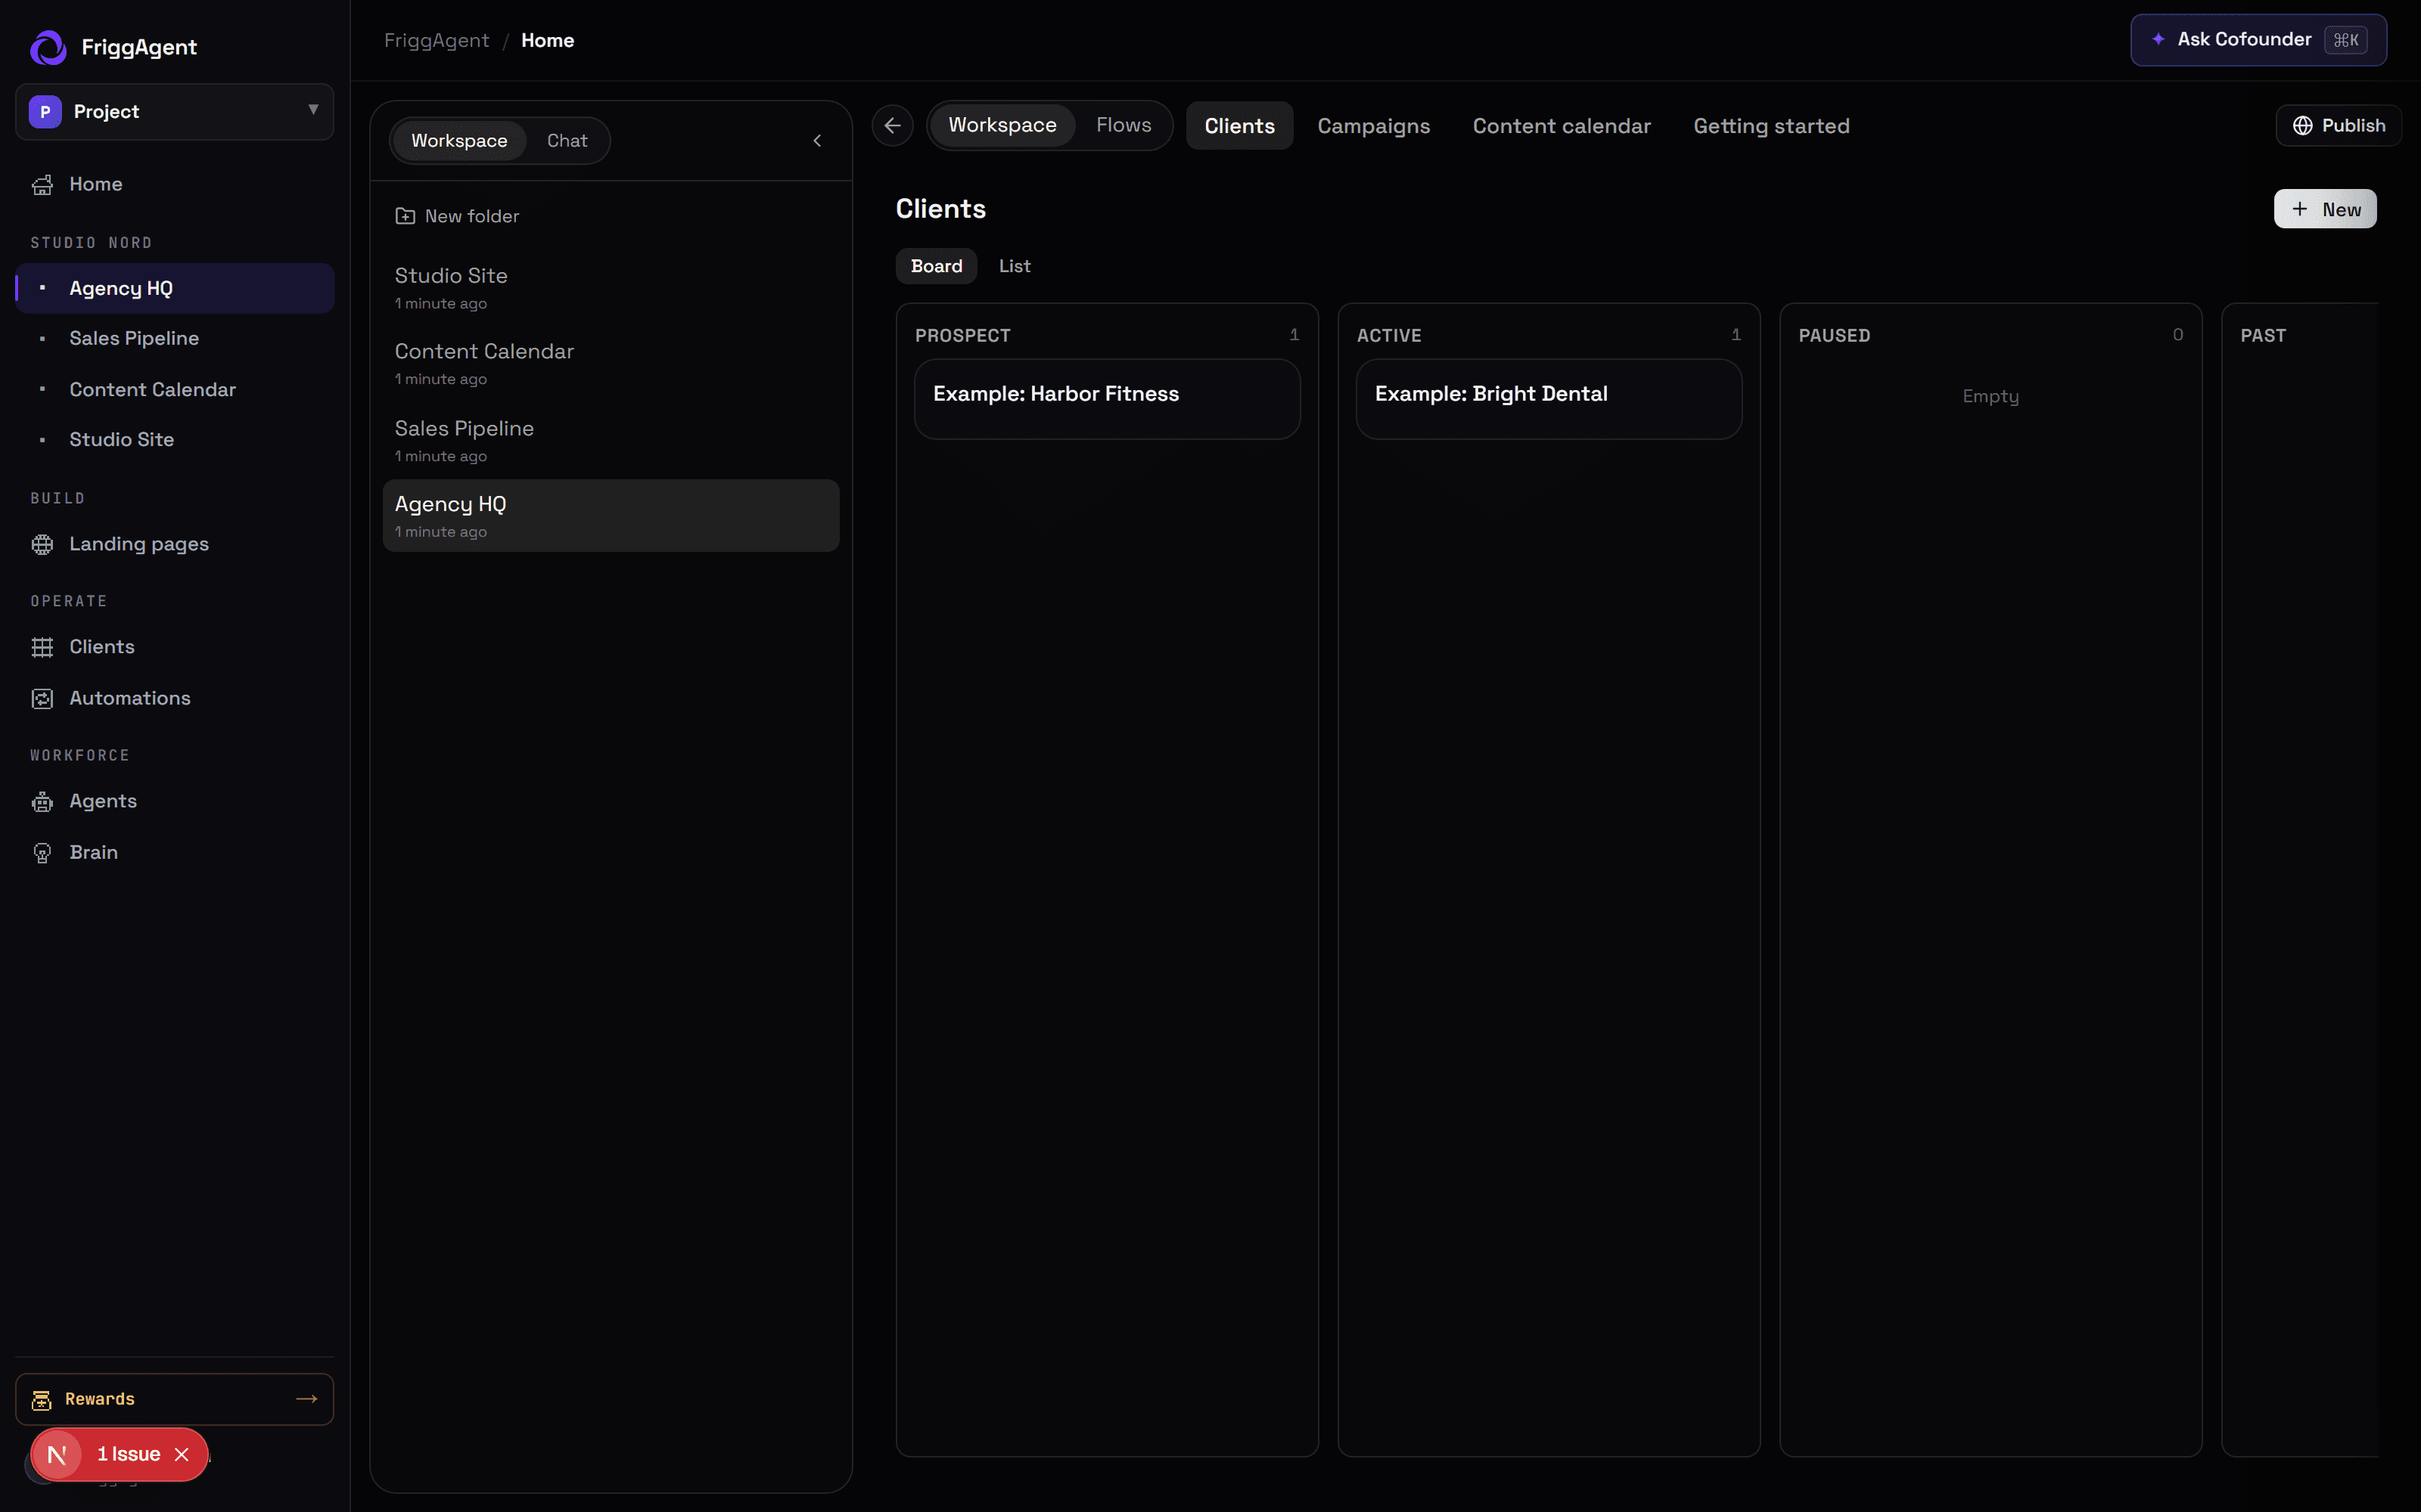This screenshot has width=2421, height=1512.
Task: Open Example: Harbor Fitness card
Action: (1106, 399)
